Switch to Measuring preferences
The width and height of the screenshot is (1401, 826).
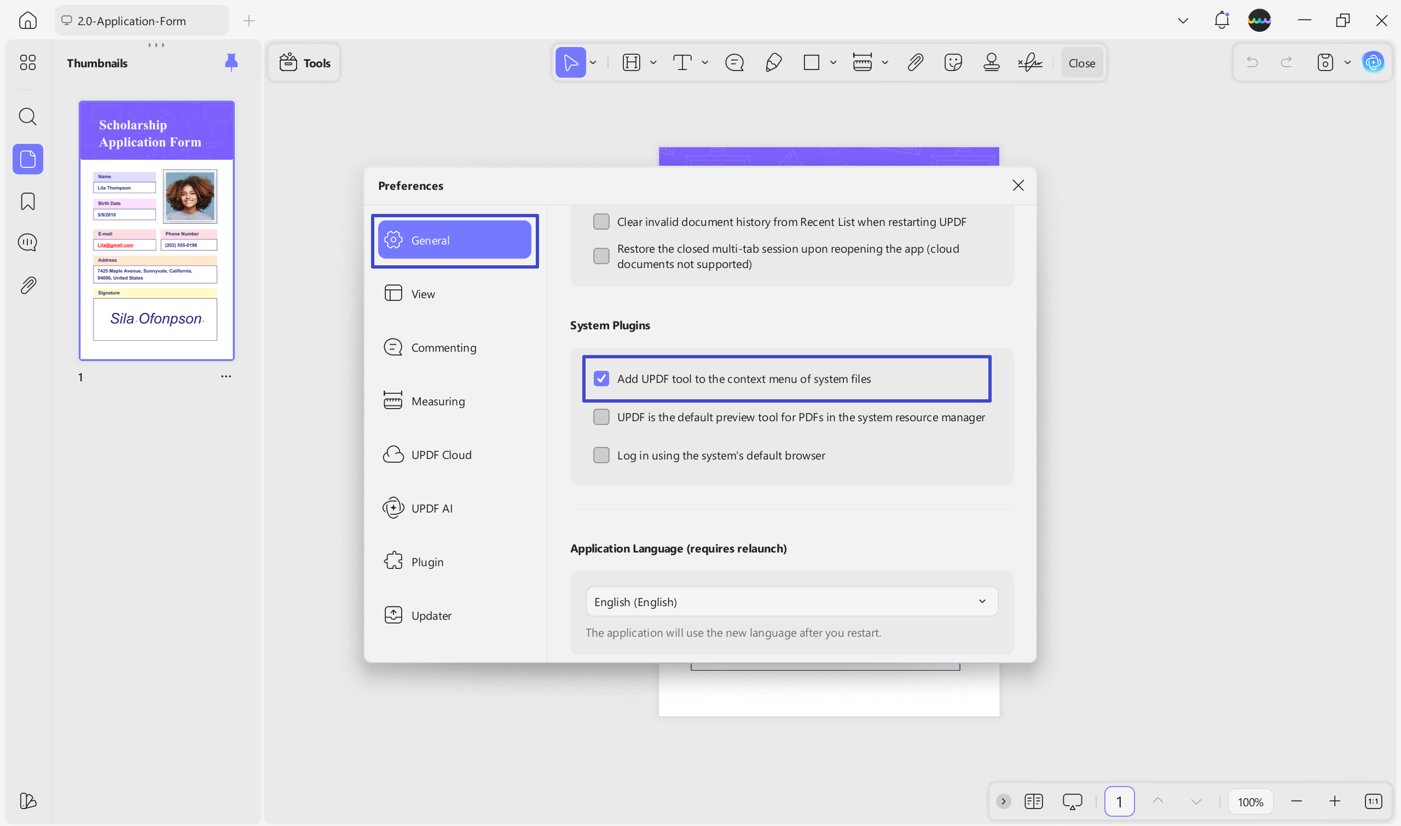[x=454, y=401]
